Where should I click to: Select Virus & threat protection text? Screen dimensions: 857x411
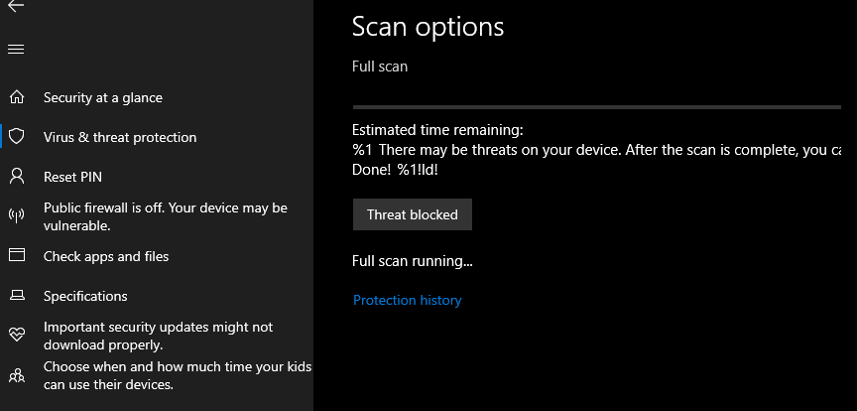pyautogui.click(x=120, y=137)
